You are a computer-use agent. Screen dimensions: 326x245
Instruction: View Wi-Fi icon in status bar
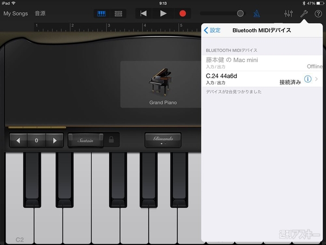pos(14,3)
